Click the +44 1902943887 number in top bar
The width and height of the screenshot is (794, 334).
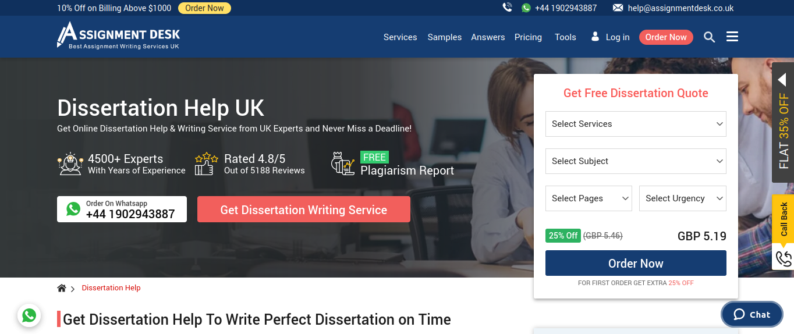(x=566, y=8)
